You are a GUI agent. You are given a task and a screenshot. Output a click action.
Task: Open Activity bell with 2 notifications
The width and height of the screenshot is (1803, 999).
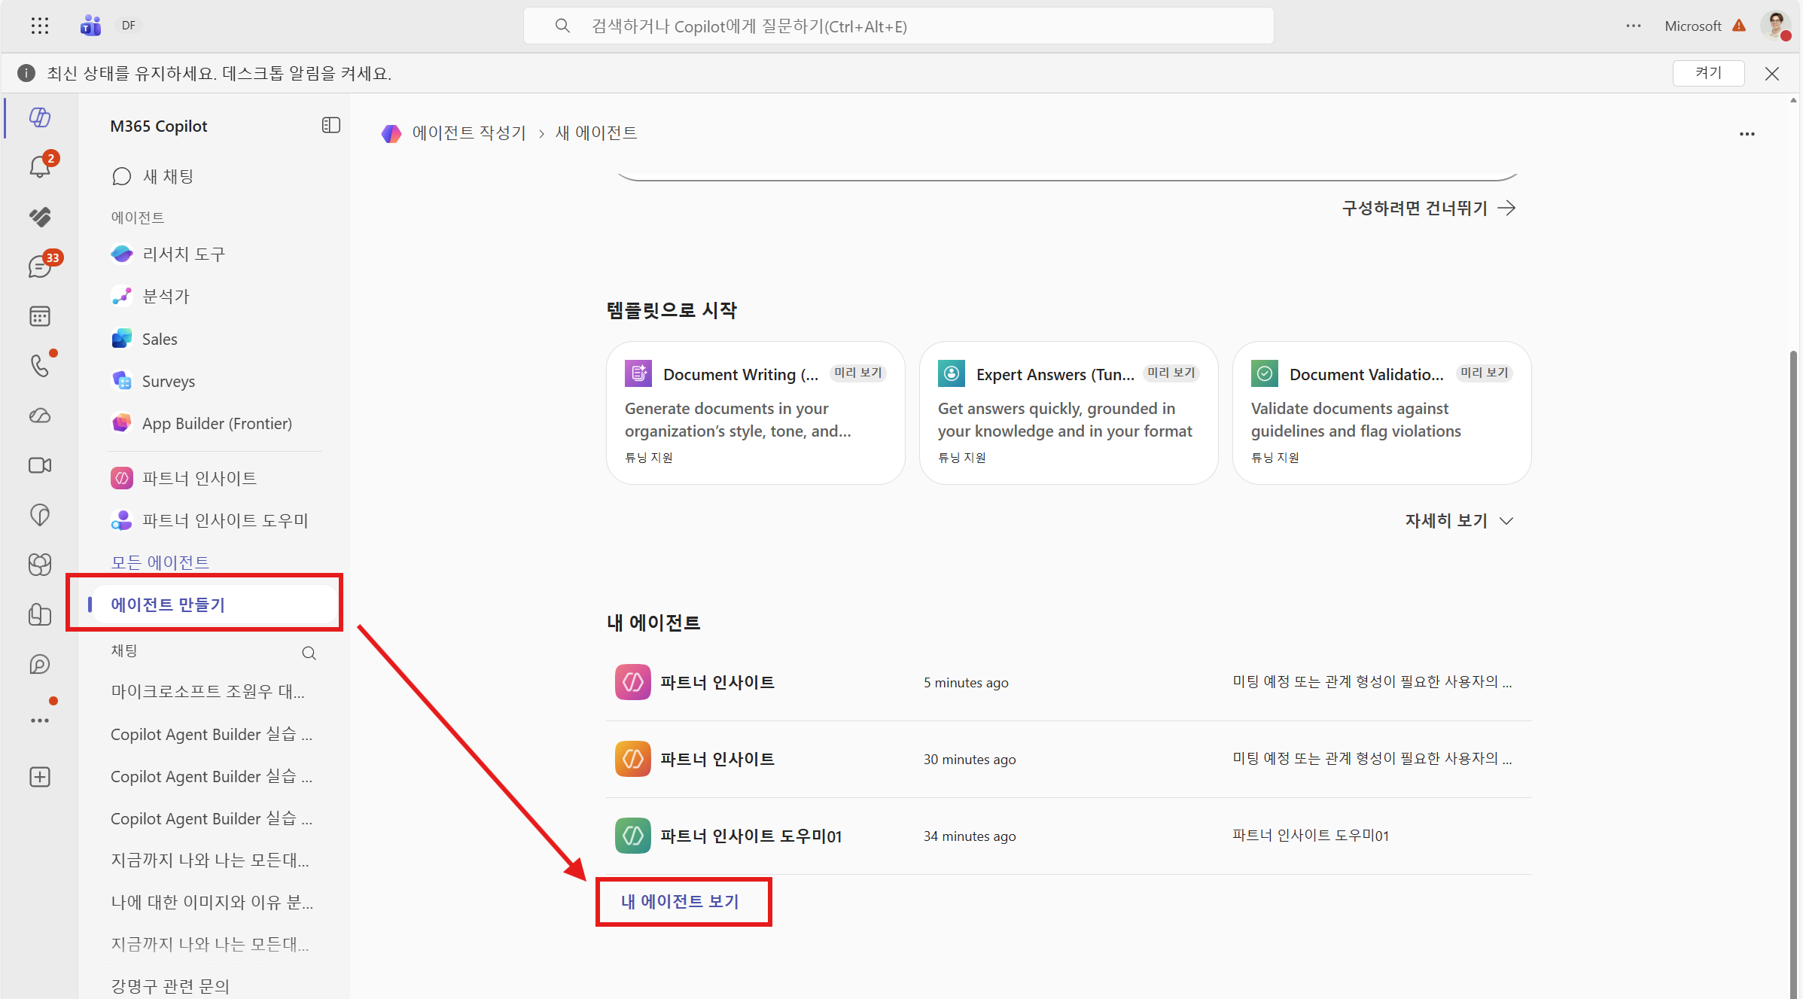[40, 166]
